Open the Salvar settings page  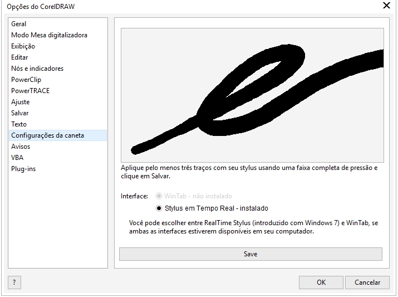(x=20, y=113)
